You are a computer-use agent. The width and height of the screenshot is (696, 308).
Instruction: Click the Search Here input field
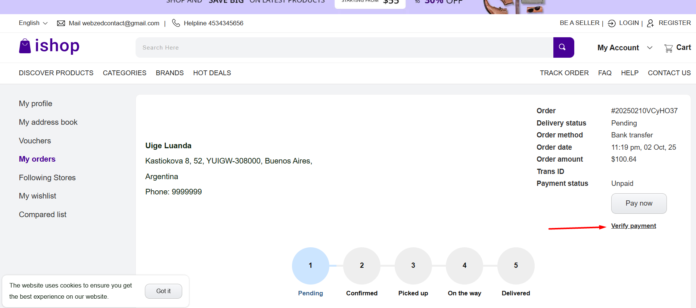click(344, 48)
